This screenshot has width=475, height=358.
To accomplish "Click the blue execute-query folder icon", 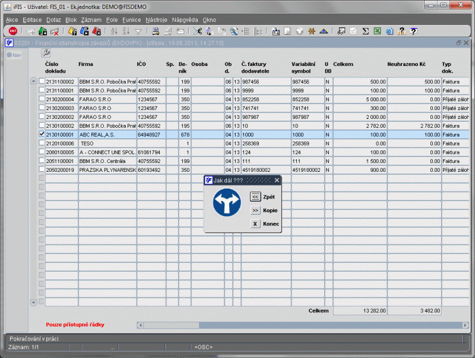I will pyautogui.click(x=84, y=31).
